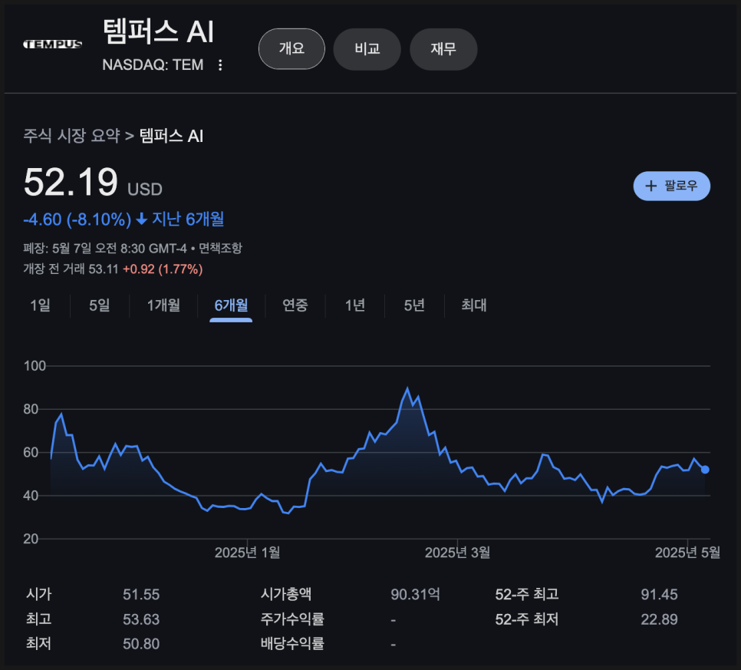Switch chart range to 최대
The height and width of the screenshot is (670, 741).
(474, 305)
